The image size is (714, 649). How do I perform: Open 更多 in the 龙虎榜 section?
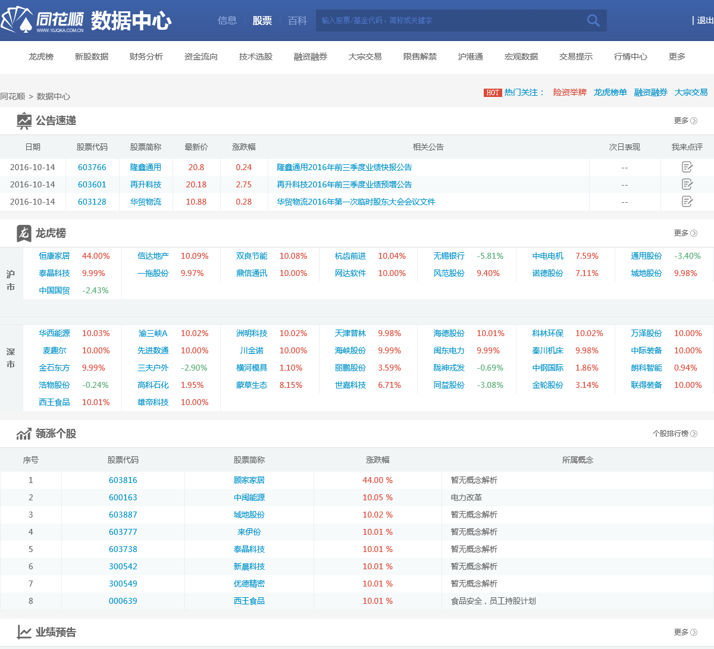click(685, 233)
